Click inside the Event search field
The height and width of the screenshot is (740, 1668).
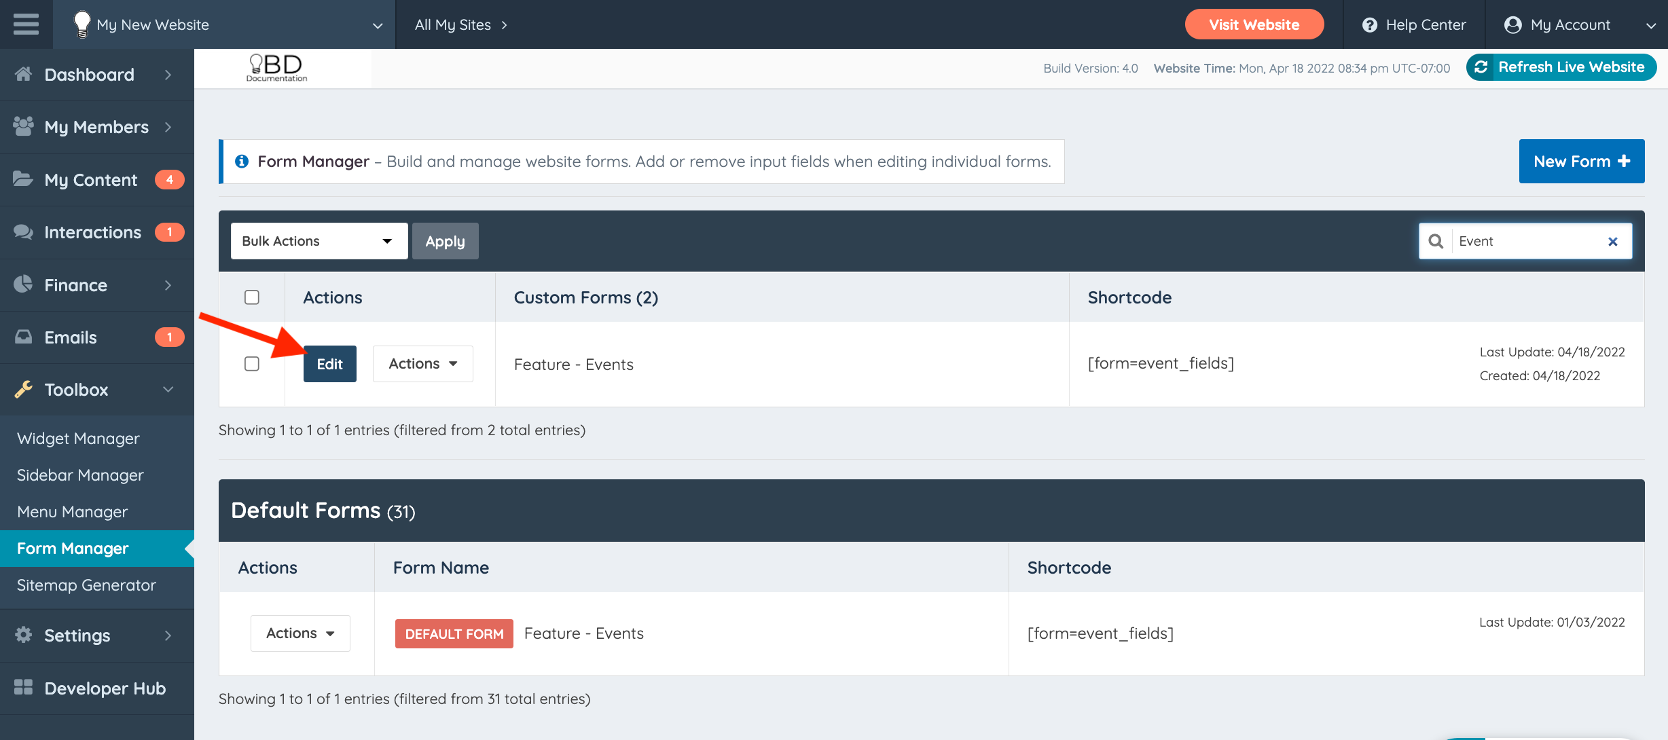[1528, 242]
